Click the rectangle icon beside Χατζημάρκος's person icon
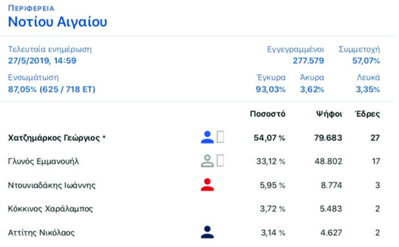This screenshot has width=399, height=247. pyautogui.click(x=220, y=137)
